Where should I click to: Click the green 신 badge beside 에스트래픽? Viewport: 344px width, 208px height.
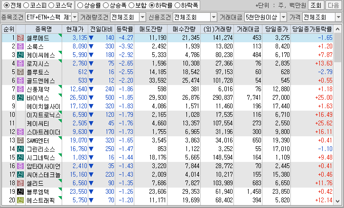tap(20, 200)
